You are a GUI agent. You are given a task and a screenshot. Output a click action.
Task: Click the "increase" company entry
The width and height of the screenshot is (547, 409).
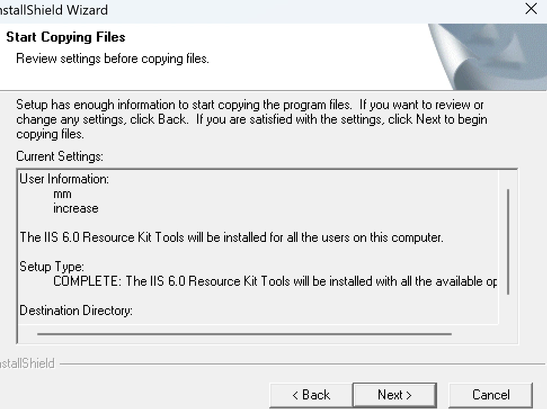click(x=75, y=209)
